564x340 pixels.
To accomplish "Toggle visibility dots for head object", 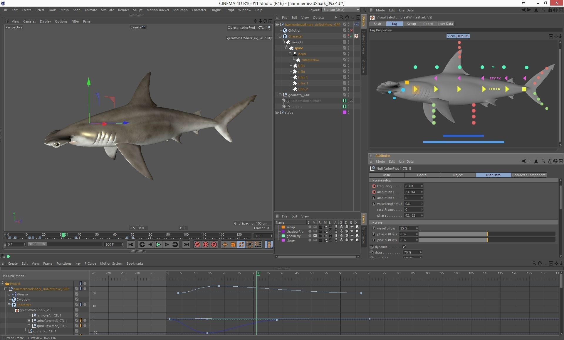I will click(349, 54).
